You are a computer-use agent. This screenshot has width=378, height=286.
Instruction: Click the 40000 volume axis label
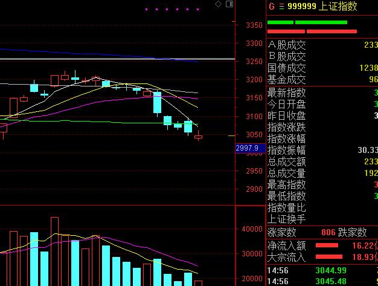pos(252,229)
